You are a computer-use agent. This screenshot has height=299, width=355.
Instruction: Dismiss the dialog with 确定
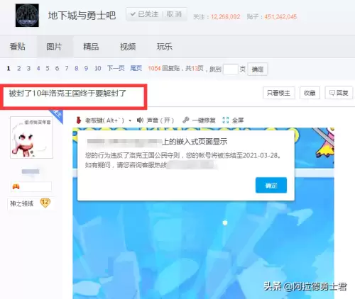[271, 185]
